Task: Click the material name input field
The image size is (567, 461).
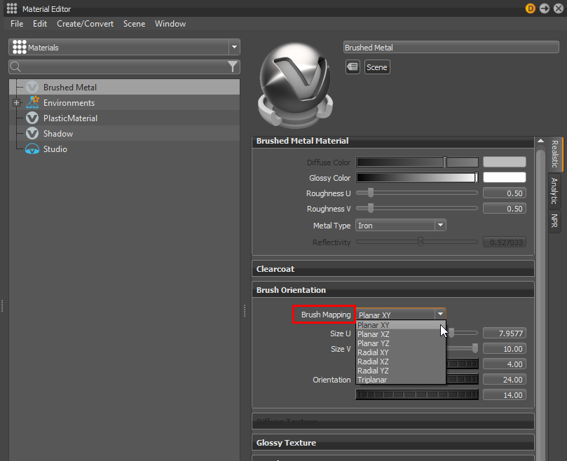Action: tap(451, 47)
